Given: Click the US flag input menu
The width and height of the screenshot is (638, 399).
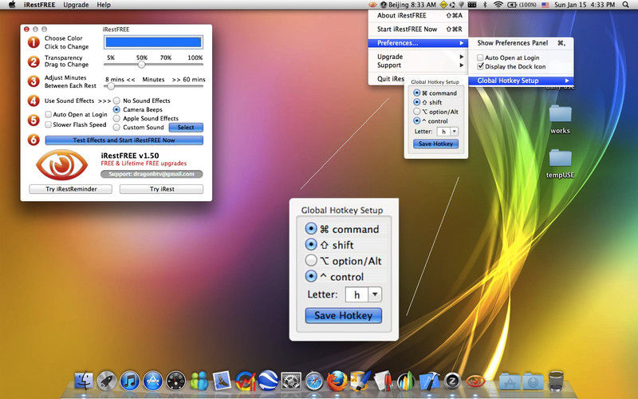Looking at the screenshot, I should (545, 5).
